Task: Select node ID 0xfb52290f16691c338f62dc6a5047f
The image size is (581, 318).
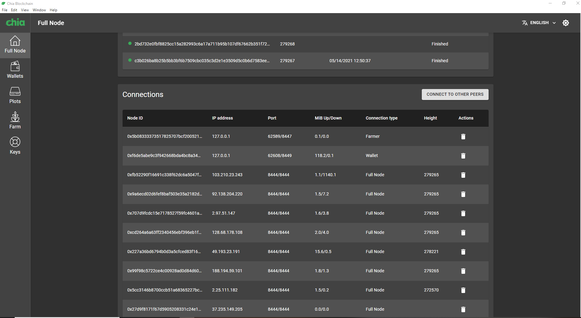Action: [x=164, y=175]
